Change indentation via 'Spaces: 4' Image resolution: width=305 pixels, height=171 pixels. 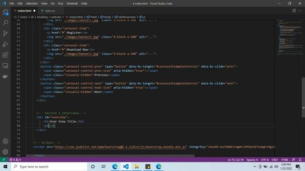(x=252, y=160)
